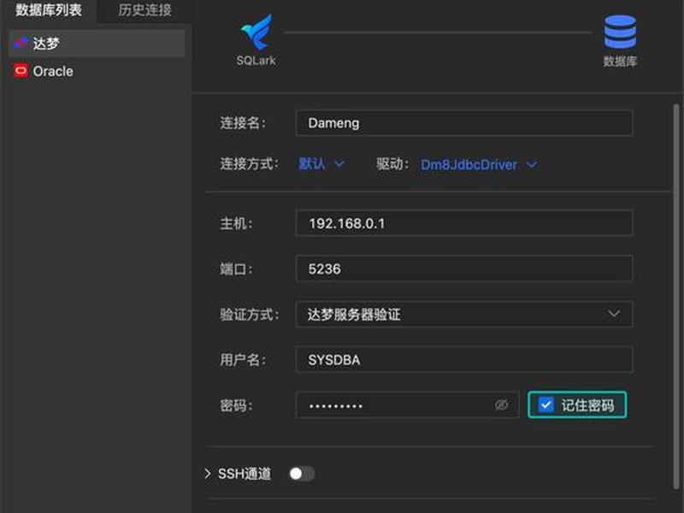684x513 pixels.
Task: Click the 端口 field showing 5236
Action: pos(464,268)
